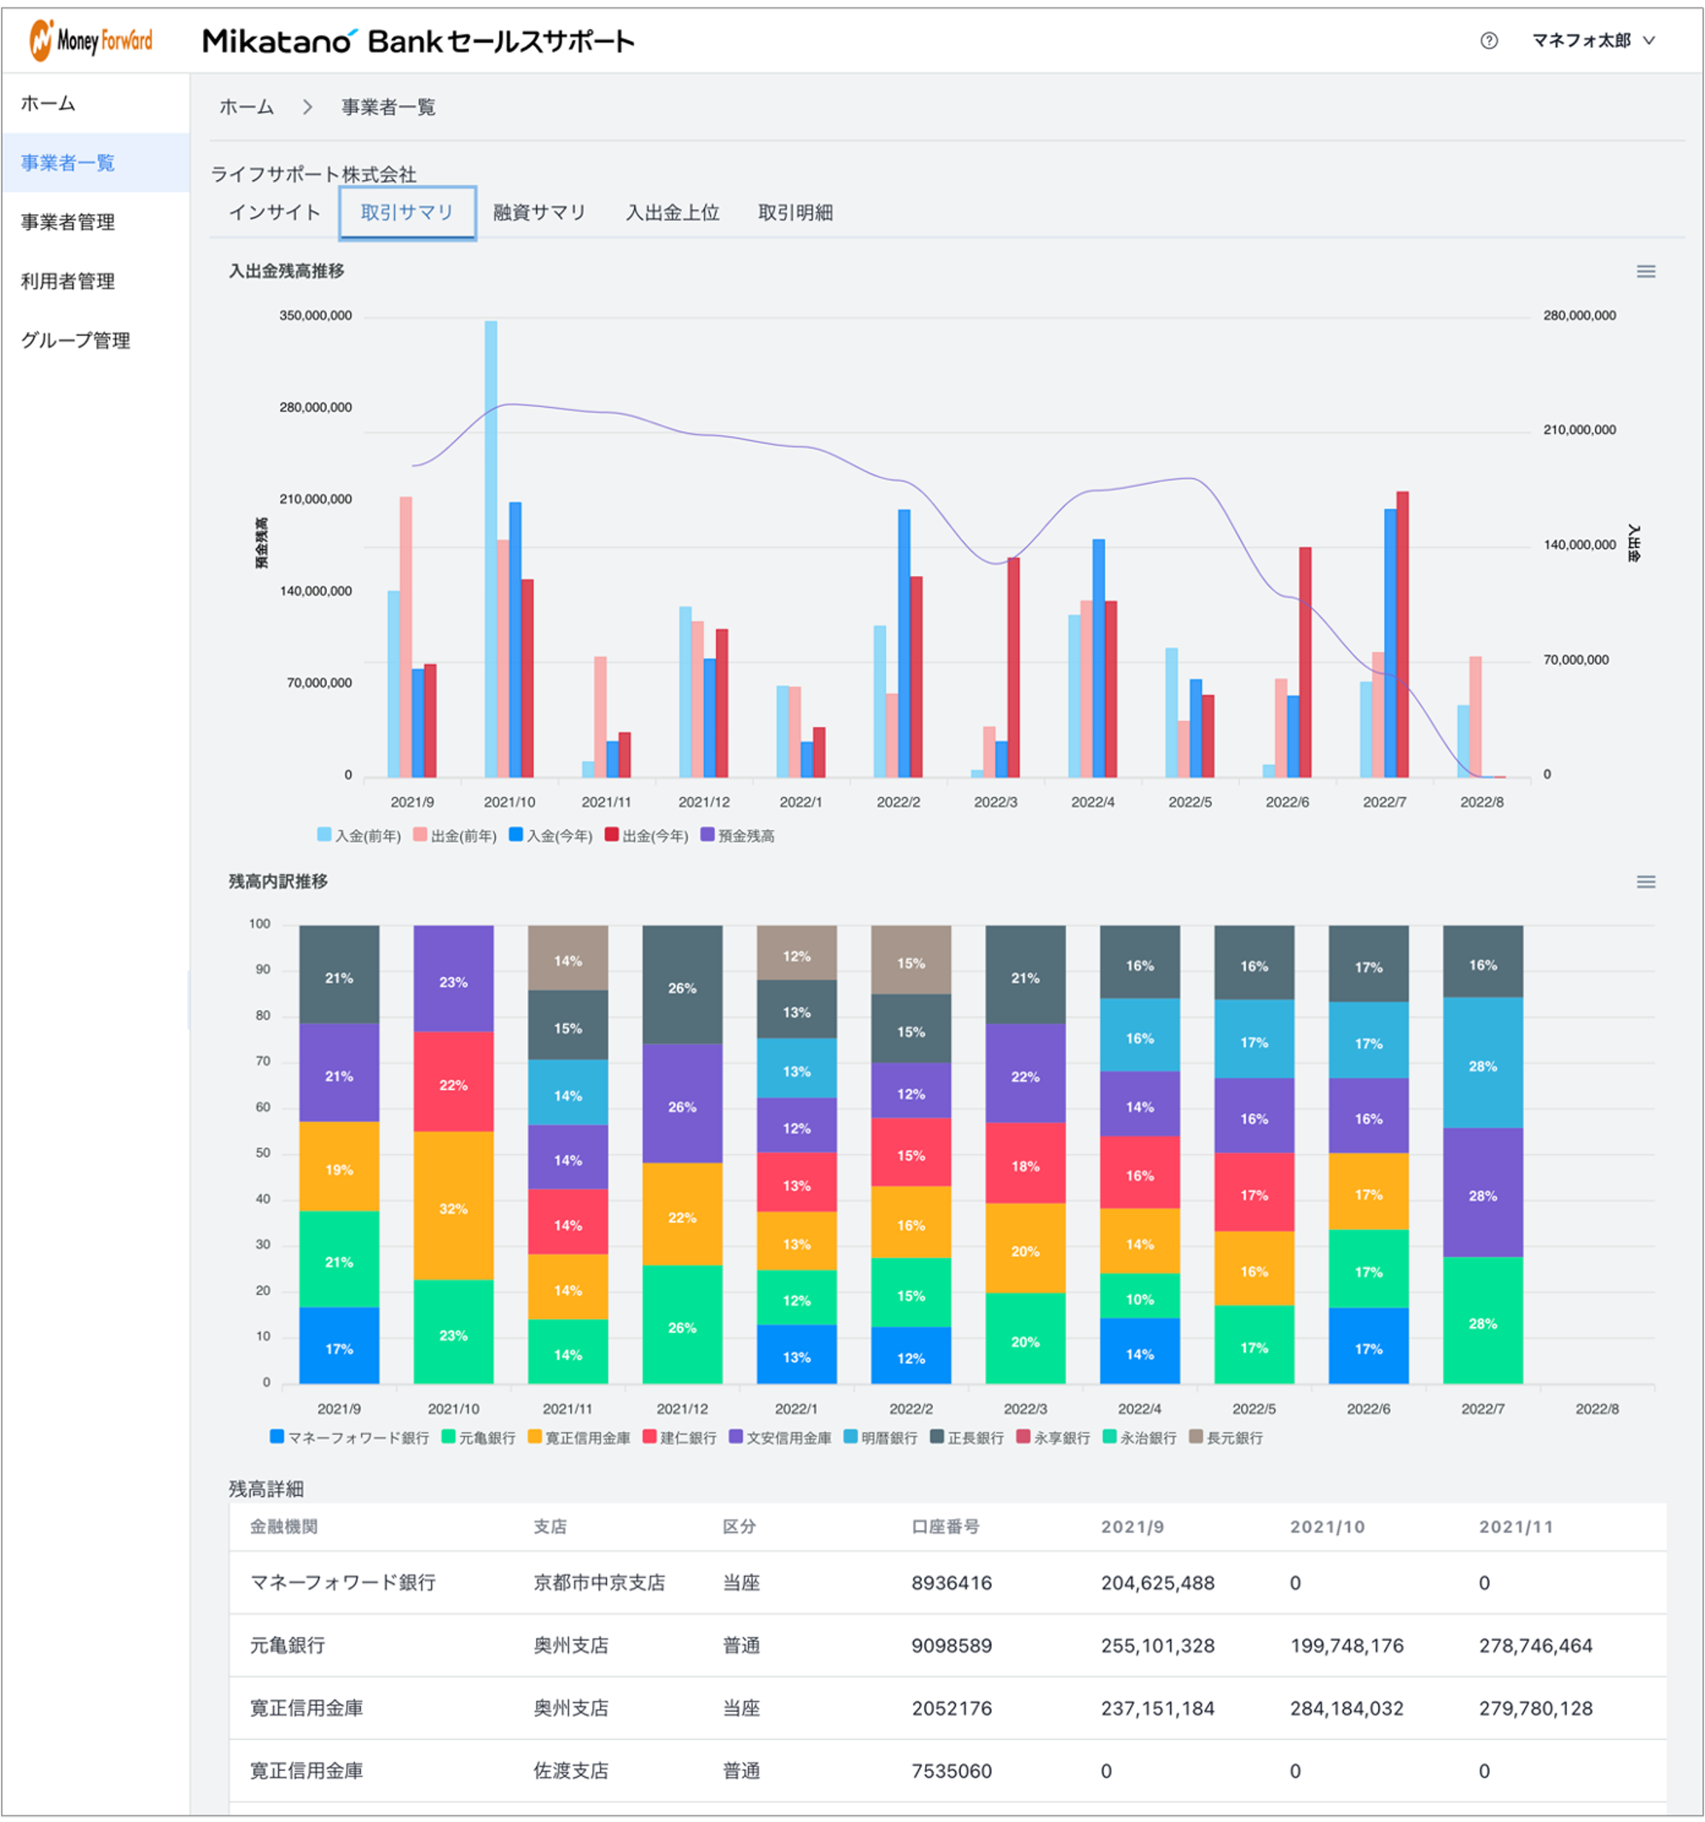
Task: Click the help question mark icon
Action: (x=1488, y=40)
